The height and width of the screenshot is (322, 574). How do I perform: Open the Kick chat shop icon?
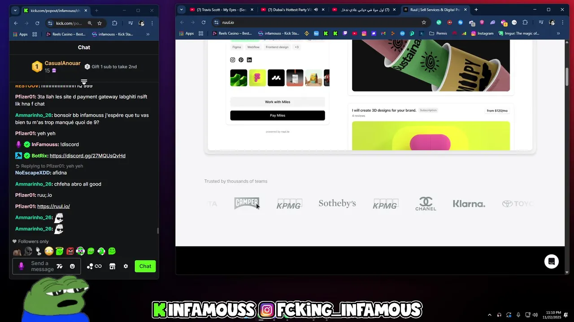click(113, 266)
